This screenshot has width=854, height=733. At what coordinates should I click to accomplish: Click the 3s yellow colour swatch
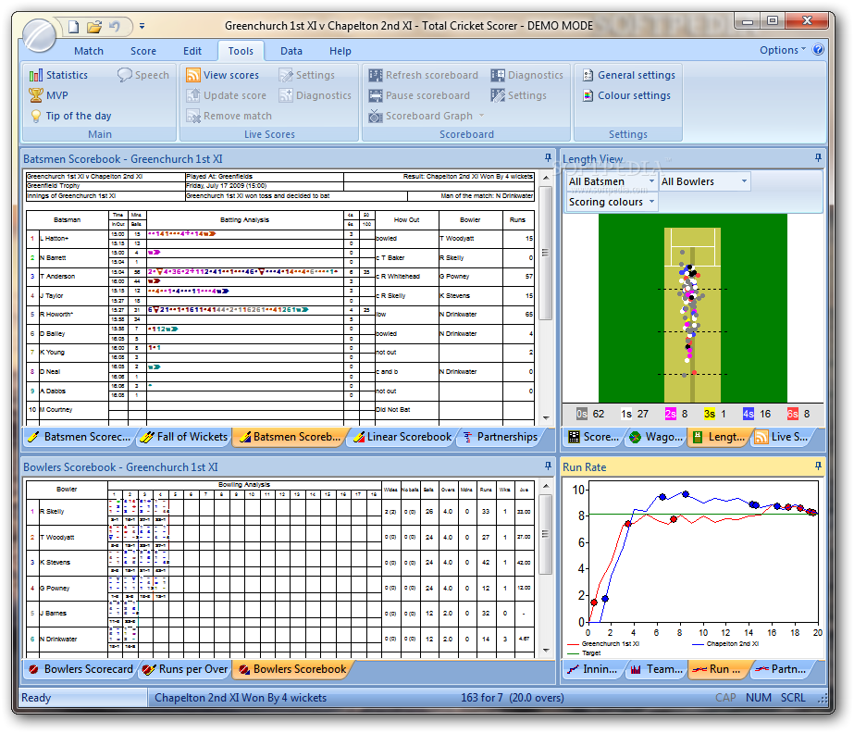pyautogui.click(x=709, y=415)
